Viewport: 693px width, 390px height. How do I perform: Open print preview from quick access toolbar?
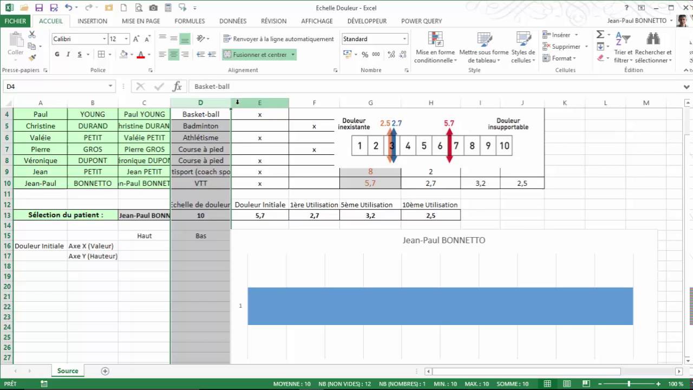click(139, 8)
